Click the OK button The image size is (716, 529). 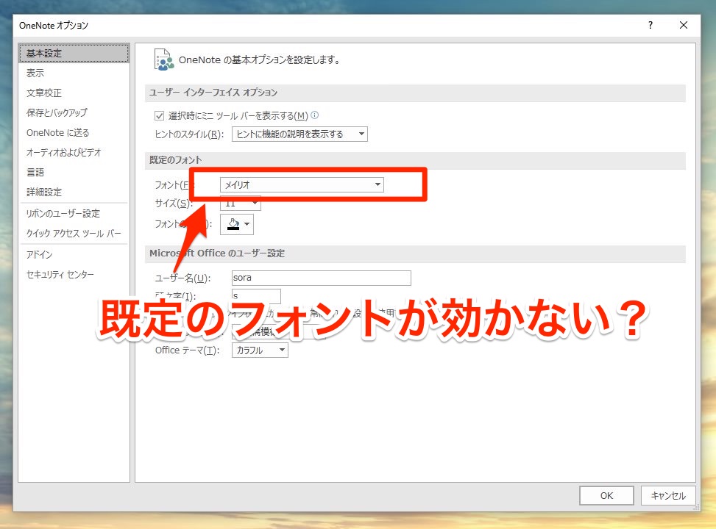(x=606, y=496)
